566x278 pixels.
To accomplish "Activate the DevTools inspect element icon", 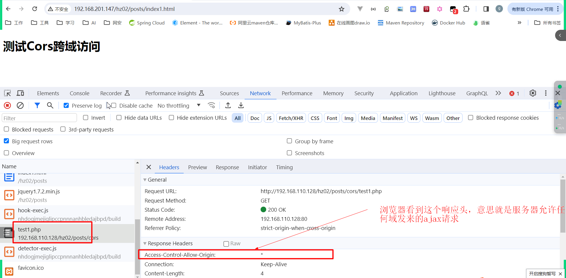I will [x=7, y=93].
